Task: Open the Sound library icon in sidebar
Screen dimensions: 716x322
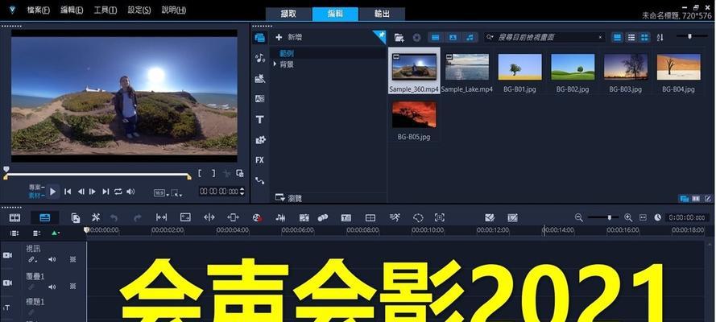Action: [x=260, y=58]
